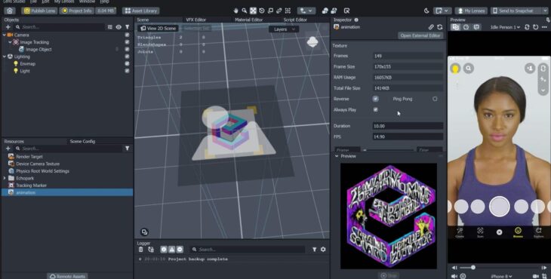
Task: Switch to the Script Editor tab
Action: coord(295,20)
